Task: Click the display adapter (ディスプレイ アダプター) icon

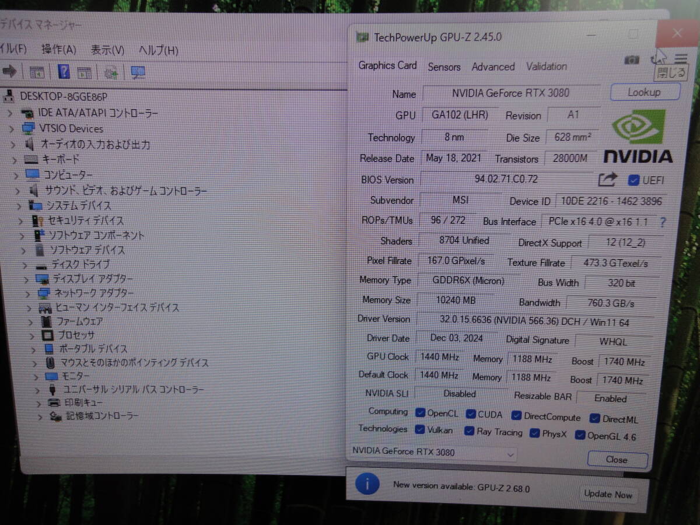Action: coord(42,279)
